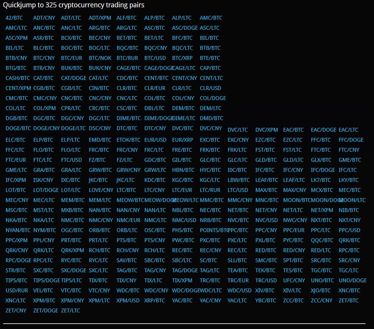
Task: Jump to STR/BTC pair
Action: (15, 270)
